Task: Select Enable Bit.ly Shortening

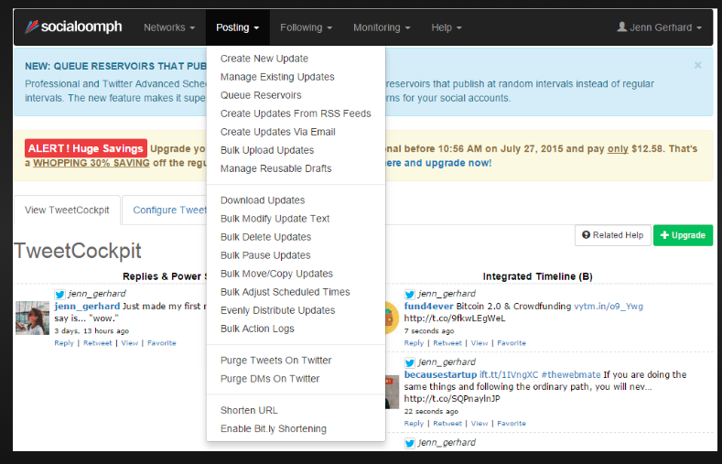Action: 273,428
